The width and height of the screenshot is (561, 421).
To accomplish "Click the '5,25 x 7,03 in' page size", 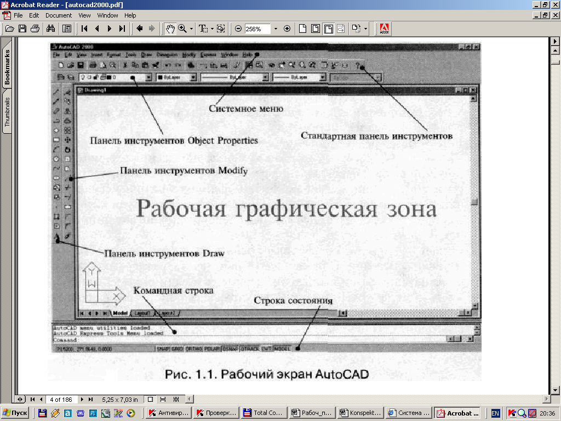I will [120, 400].
